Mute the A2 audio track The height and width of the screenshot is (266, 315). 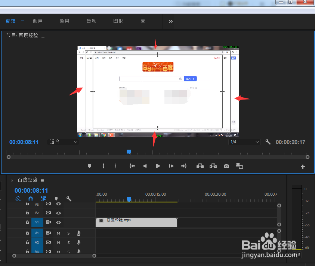pos(58,242)
